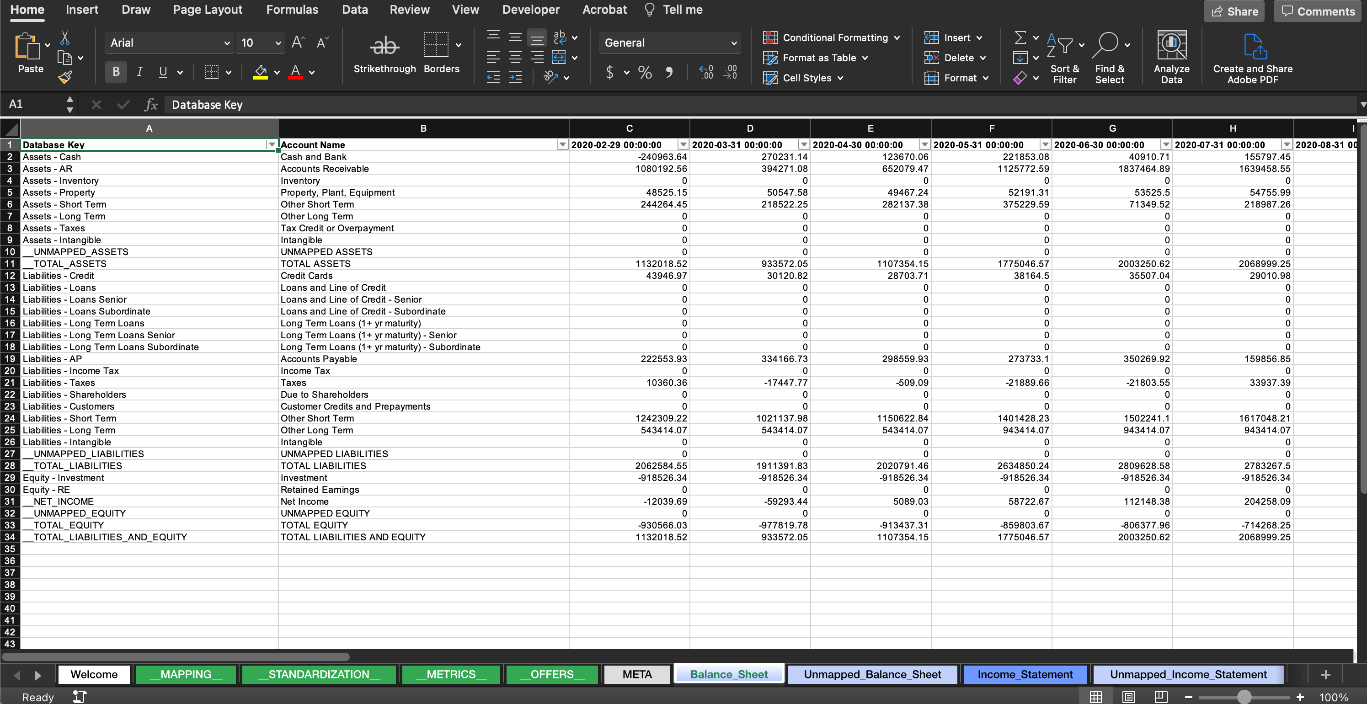Screen dimensions: 1367x704
Task: Apply percent style format
Action: (x=645, y=72)
